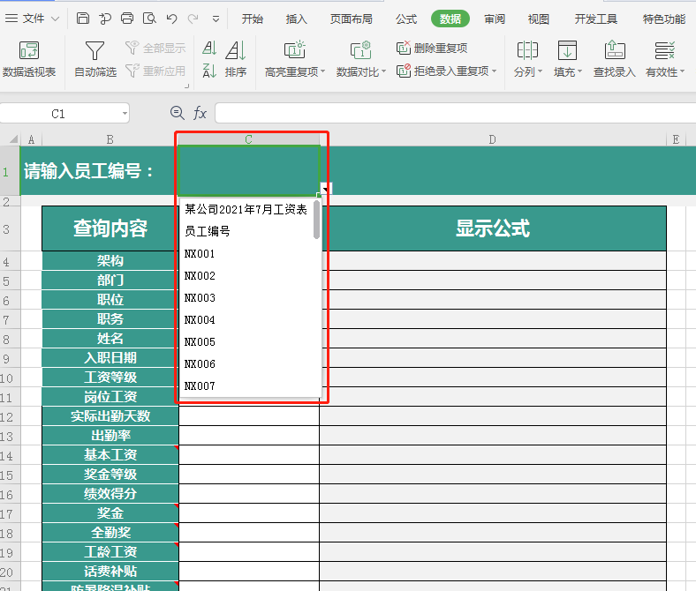This screenshot has width=696, height=591.
Task: Click the dropdown list scrollbar thumb
Action: click(x=316, y=220)
